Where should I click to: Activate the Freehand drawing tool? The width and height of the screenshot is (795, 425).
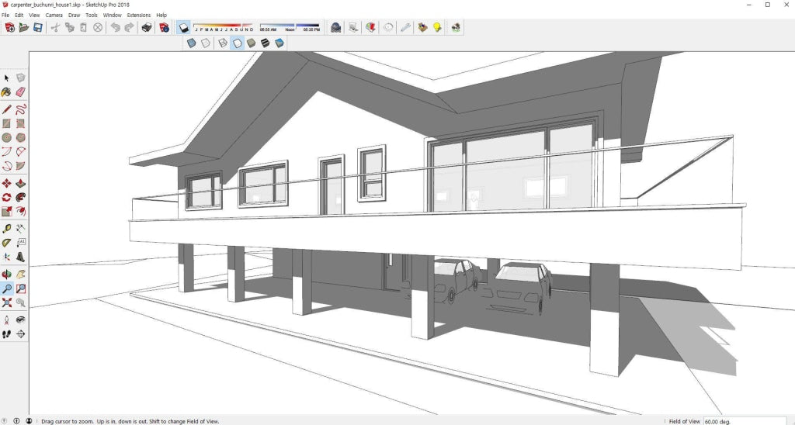20,109
